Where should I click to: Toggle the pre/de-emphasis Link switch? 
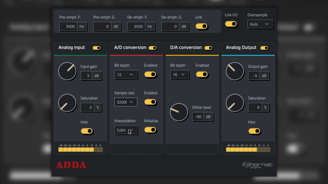click(201, 26)
